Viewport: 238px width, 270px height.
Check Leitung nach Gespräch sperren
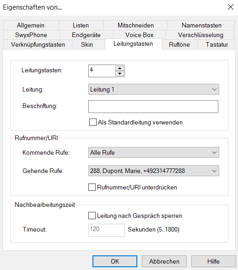[92, 216]
